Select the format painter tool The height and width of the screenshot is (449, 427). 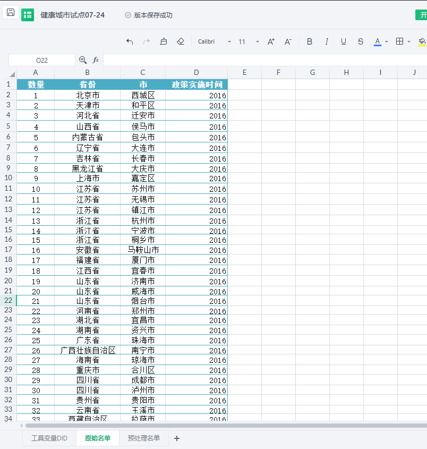[x=164, y=42]
